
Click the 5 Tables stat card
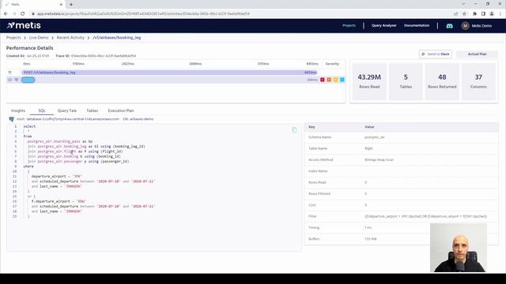click(406, 81)
